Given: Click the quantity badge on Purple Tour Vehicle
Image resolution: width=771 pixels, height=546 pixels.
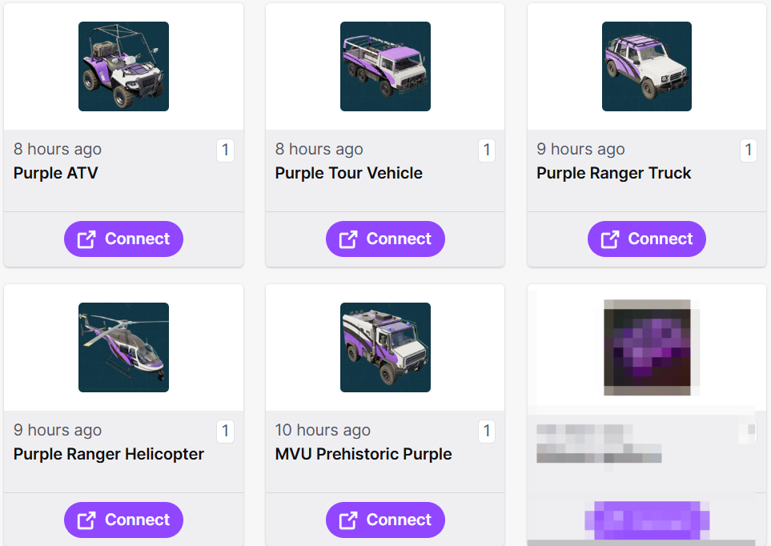Looking at the screenshot, I should pos(487,150).
